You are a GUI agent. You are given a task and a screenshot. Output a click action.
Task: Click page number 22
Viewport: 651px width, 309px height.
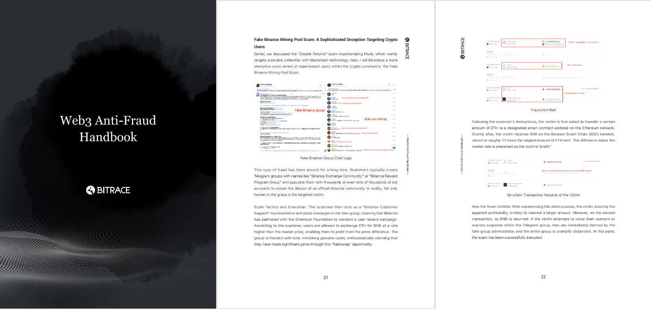[543, 277]
